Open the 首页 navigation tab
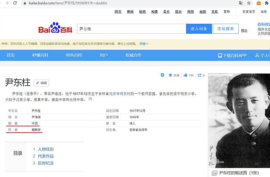 click(11, 55)
